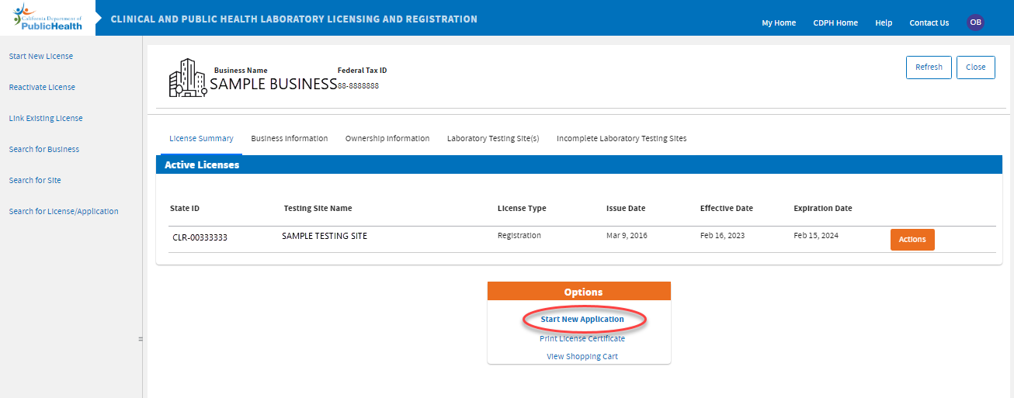Select Reactivate License in sidebar
The width and height of the screenshot is (1014, 398).
pos(42,87)
